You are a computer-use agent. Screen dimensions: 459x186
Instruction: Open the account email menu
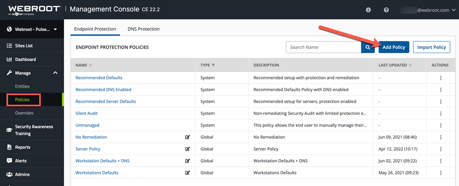pyautogui.click(x=428, y=10)
